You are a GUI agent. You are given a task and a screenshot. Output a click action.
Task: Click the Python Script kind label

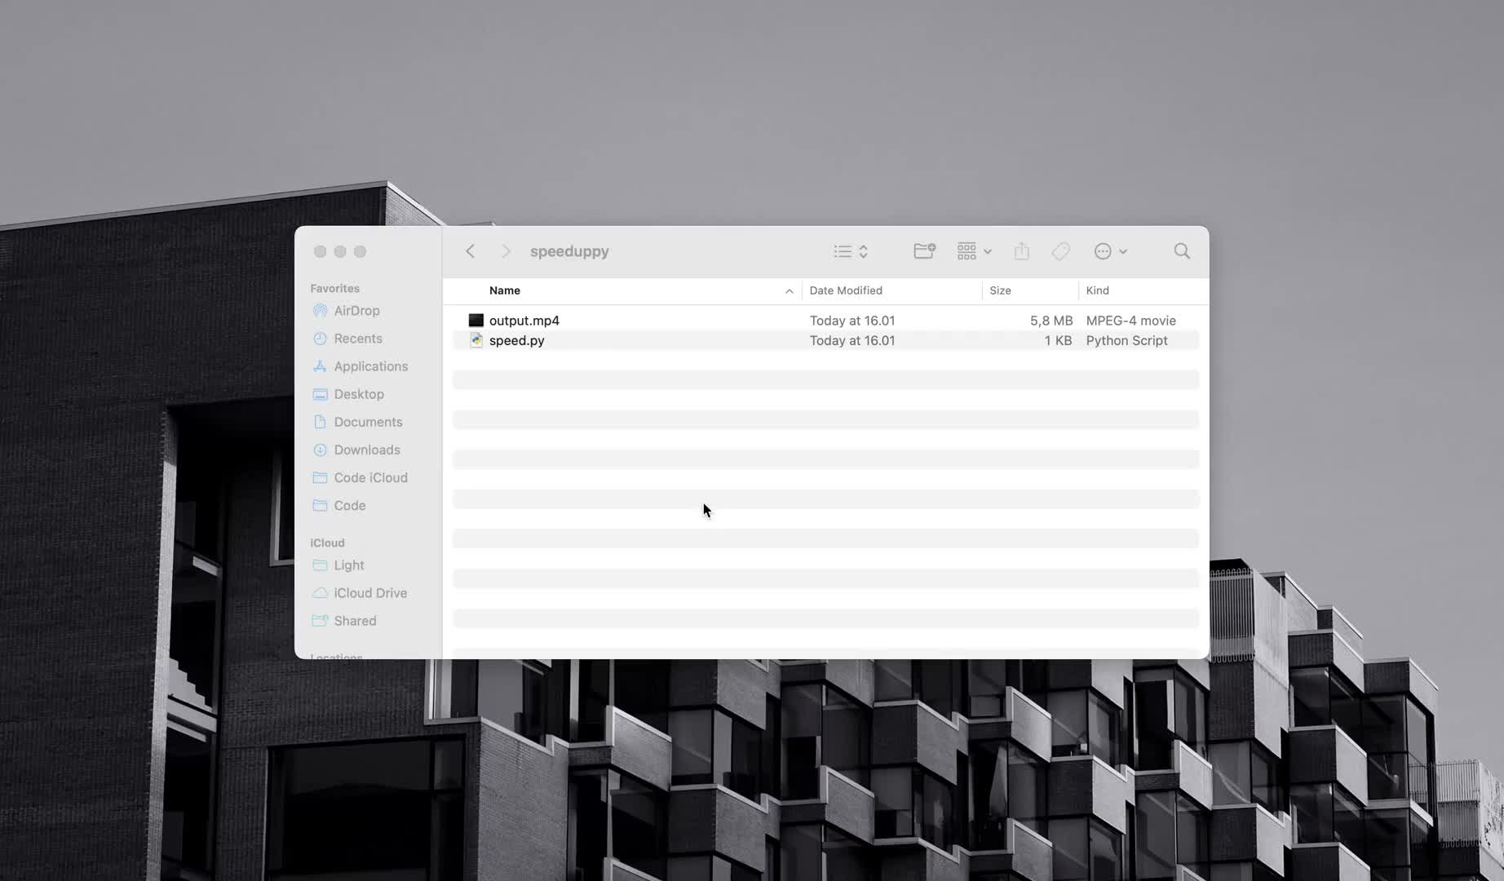point(1126,340)
